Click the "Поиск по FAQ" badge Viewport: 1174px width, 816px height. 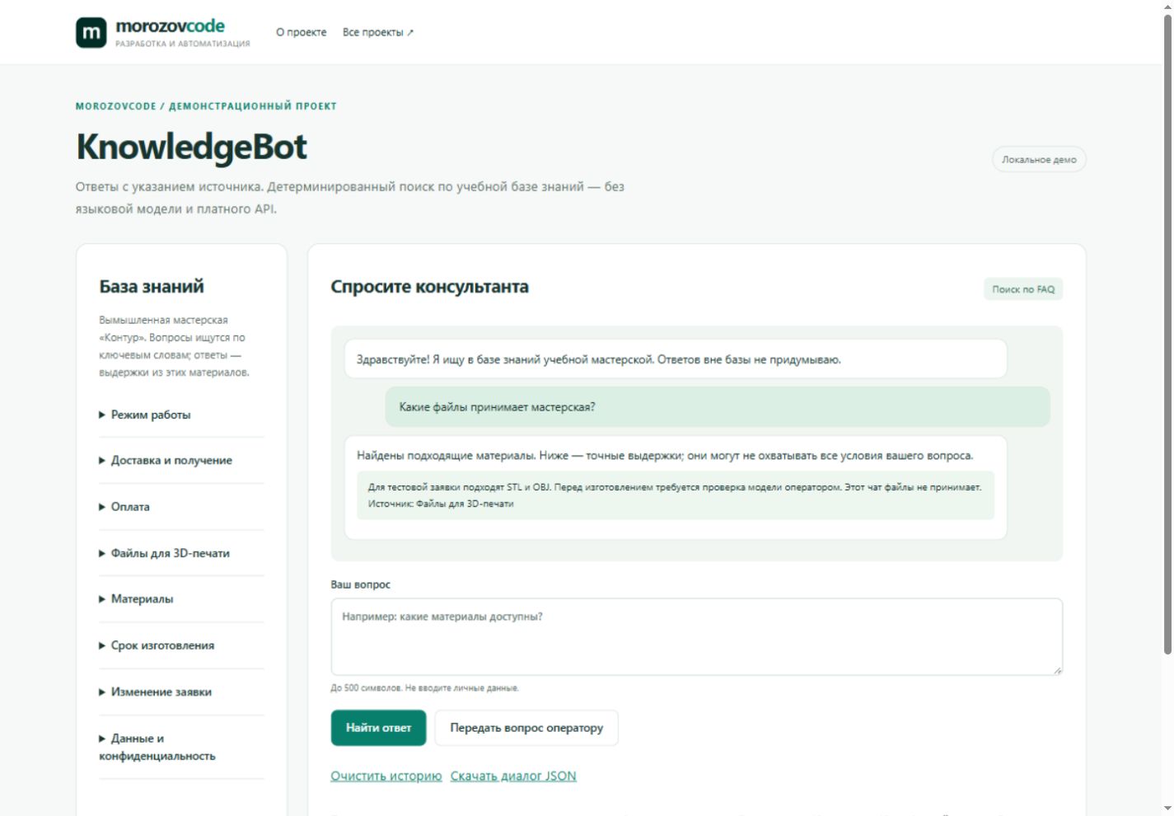(x=1023, y=289)
